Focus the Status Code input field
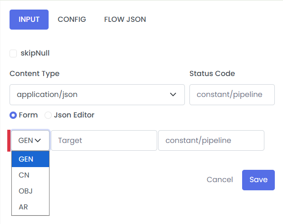This screenshot has height=224, width=283. (x=232, y=95)
